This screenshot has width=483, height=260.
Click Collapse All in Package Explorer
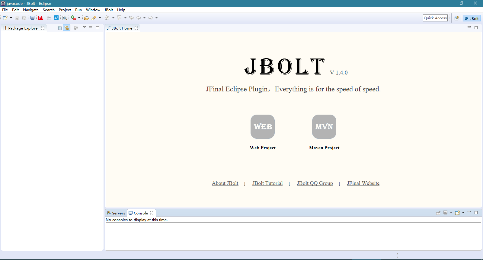pos(59,28)
